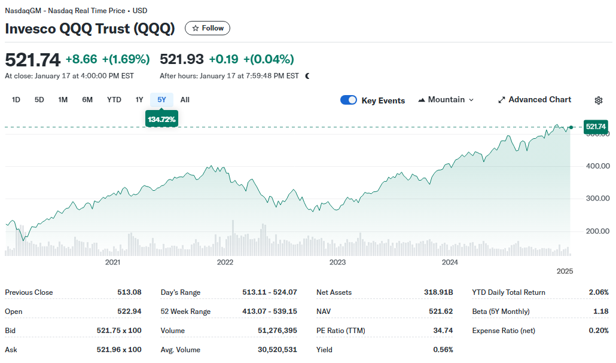Click the latest price dot on chart
The height and width of the screenshot is (363, 616).
pyautogui.click(x=571, y=127)
